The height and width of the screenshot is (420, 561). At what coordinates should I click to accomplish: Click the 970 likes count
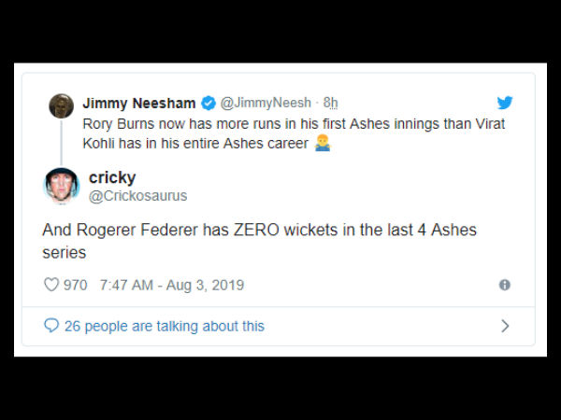click(75, 285)
